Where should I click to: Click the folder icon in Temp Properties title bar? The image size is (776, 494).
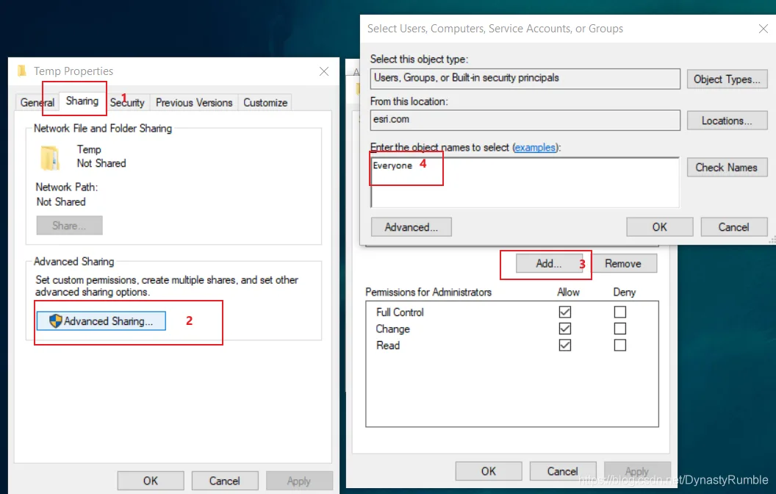pyautogui.click(x=22, y=71)
